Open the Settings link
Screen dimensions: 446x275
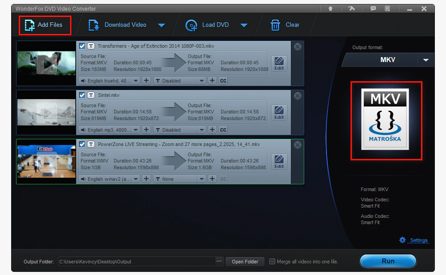tap(419, 240)
